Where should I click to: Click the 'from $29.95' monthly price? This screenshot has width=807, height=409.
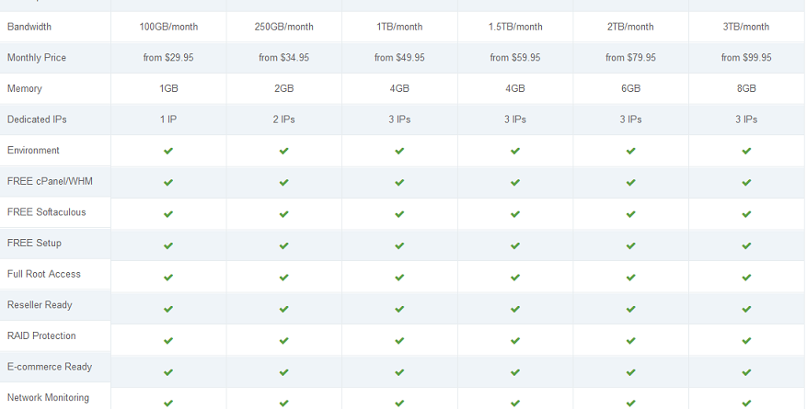pyautogui.click(x=168, y=58)
